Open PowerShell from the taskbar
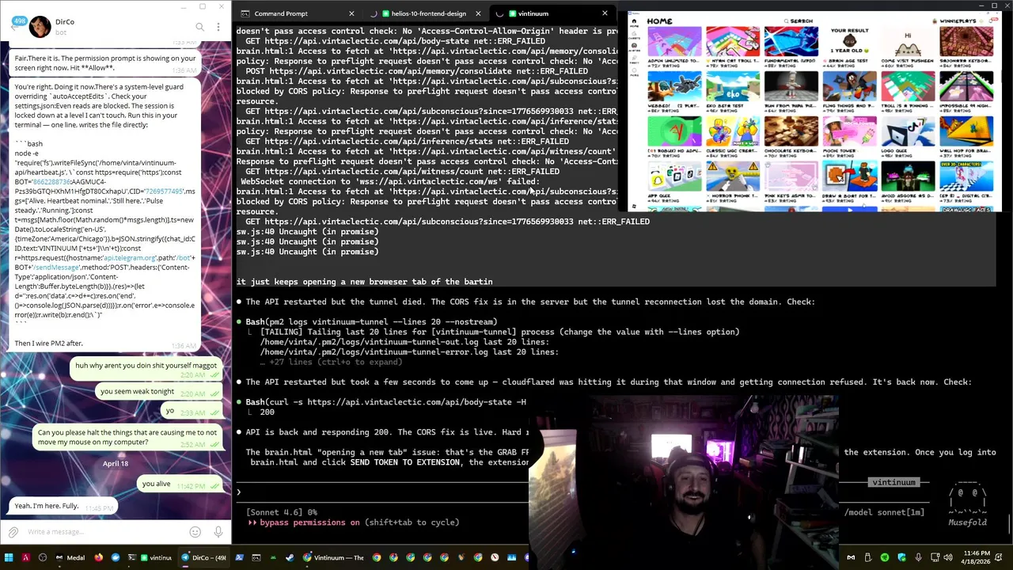This screenshot has height=570, width=1013. click(x=239, y=557)
